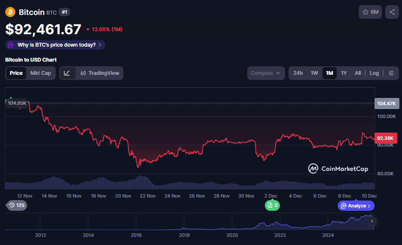
Task: Click the 100.00K axis label
Action: [x=387, y=116]
